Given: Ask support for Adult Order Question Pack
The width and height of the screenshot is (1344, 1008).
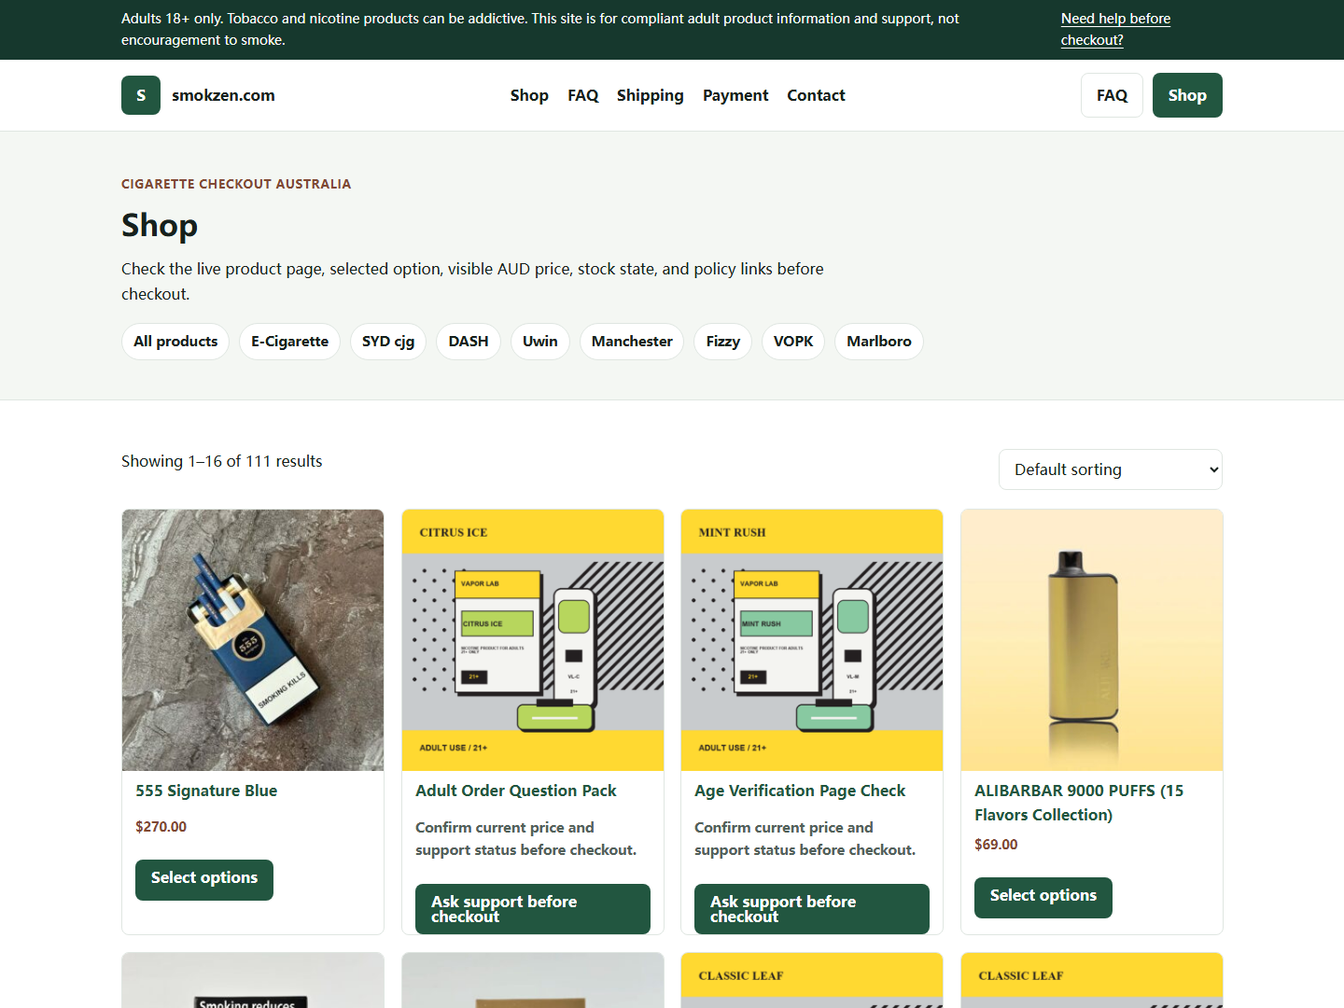Looking at the screenshot, I should [x=533, y=909].
